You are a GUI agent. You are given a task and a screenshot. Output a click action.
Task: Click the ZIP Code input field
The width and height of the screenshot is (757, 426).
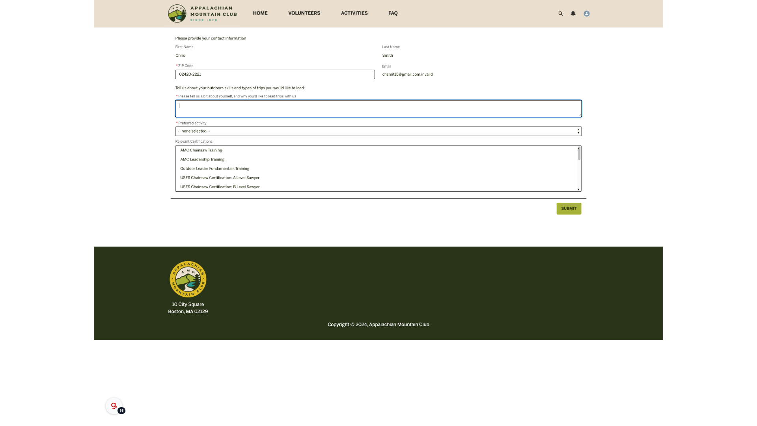click(275, 75)
